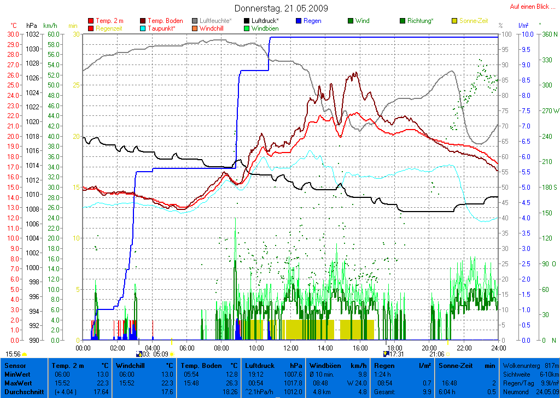Click the moon icon beside 17:31
The height and width of the screenshot is (398, 560).
387,354
